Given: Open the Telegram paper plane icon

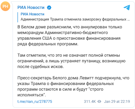Looking at the screenshot, I should pyautogui.click(x=127, y=8).
